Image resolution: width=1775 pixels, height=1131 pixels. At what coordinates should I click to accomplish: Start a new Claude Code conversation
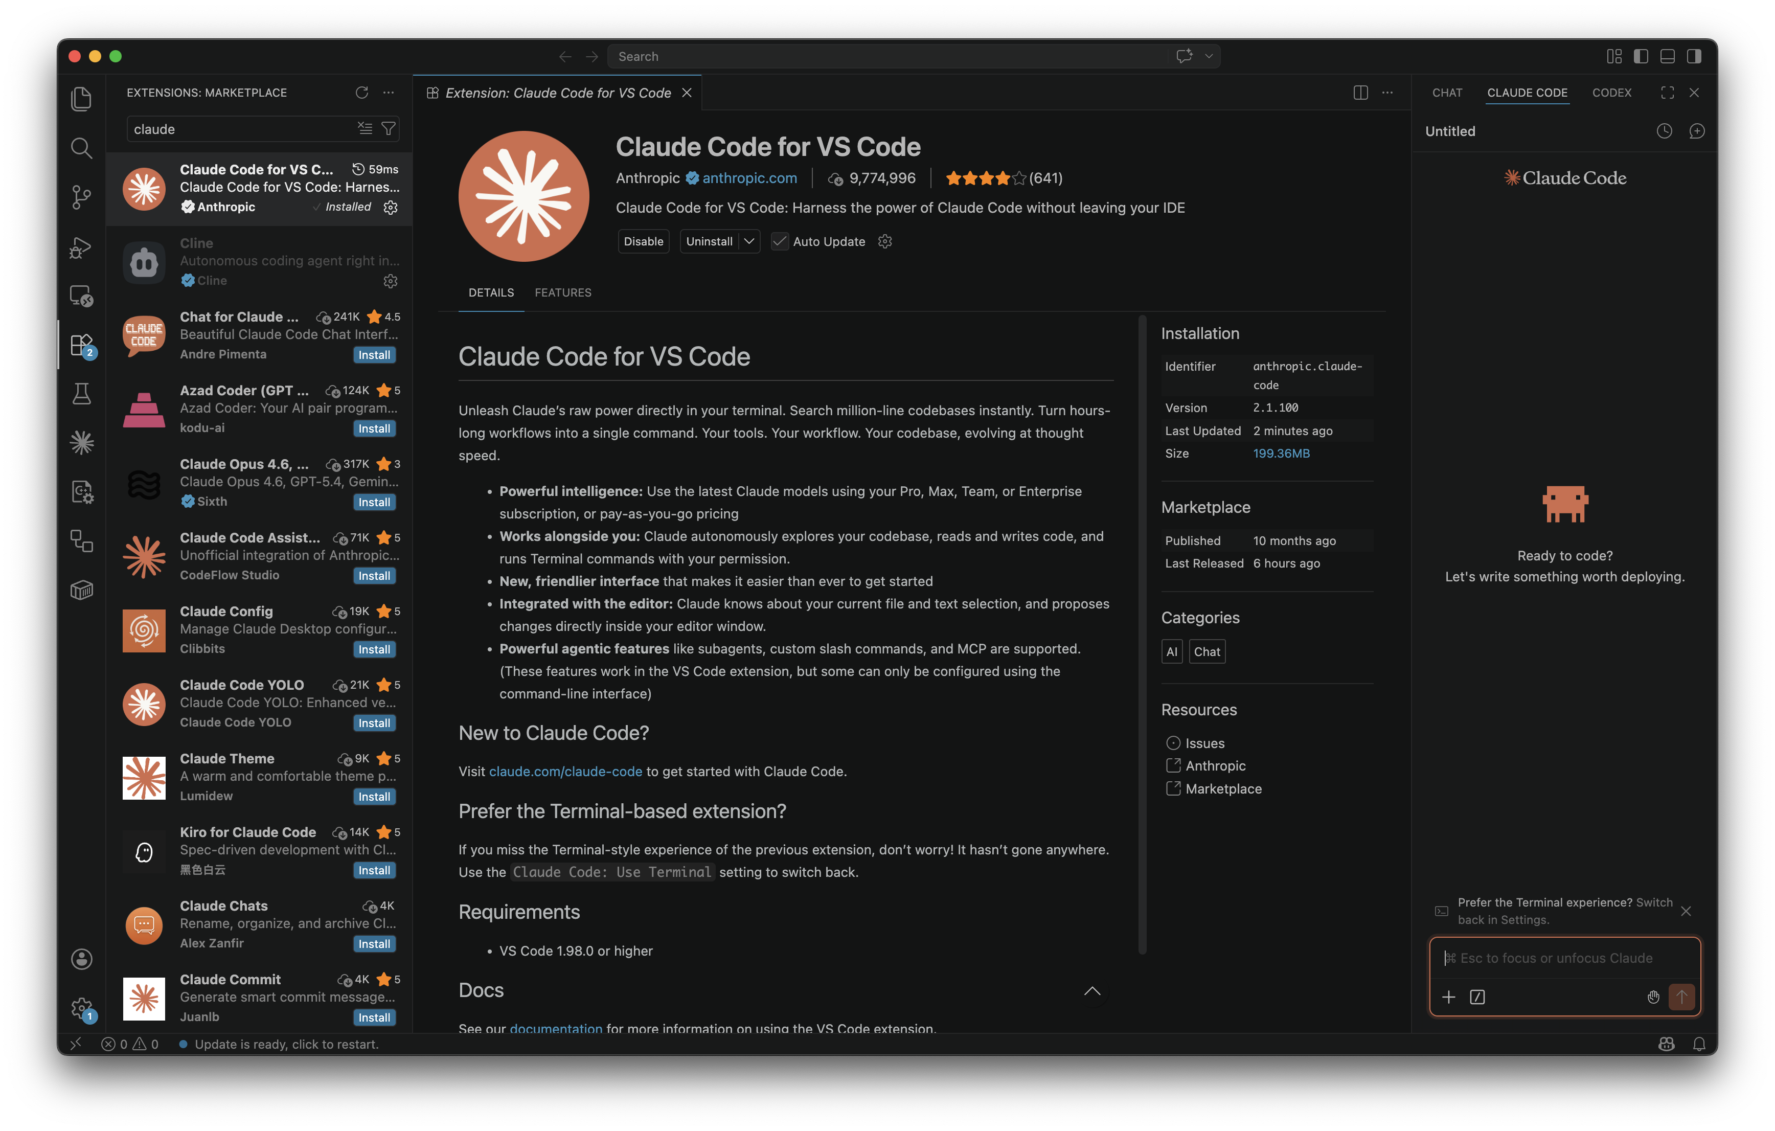1697,131
